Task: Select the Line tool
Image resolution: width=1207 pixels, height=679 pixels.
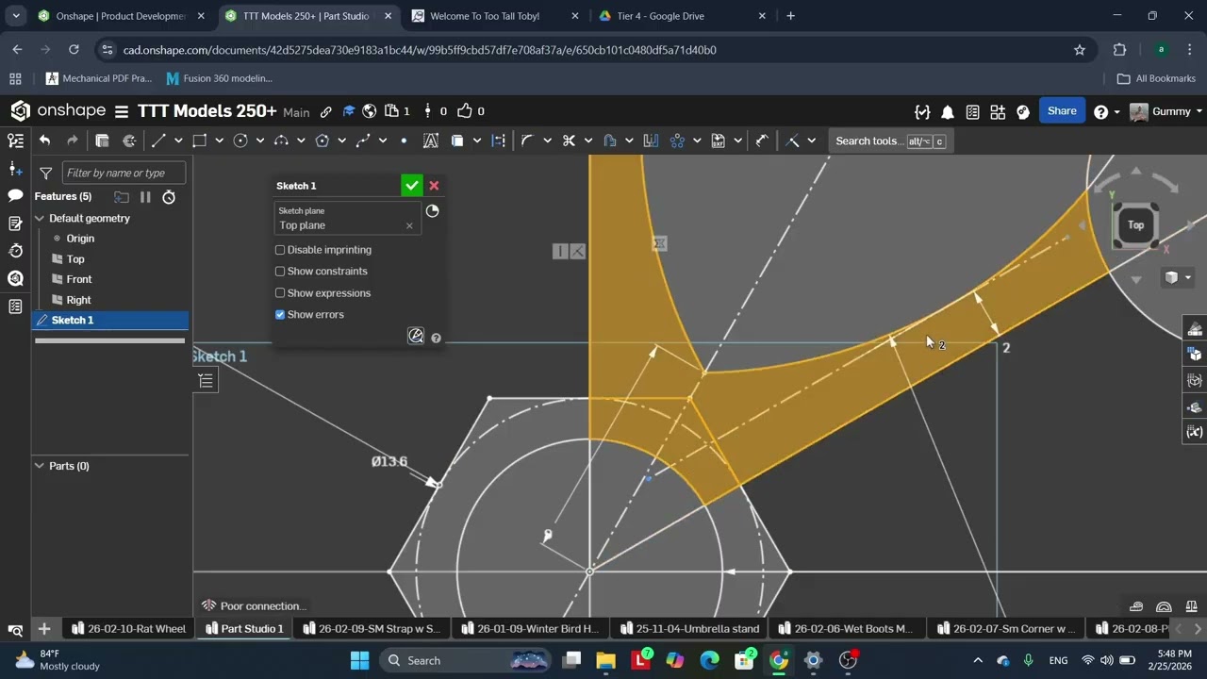Action: click(x=158, y=141)
